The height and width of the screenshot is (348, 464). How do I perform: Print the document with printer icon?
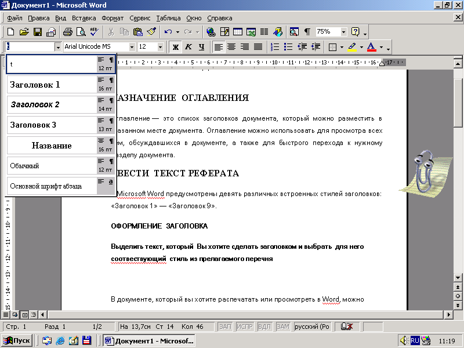[68, 32]
